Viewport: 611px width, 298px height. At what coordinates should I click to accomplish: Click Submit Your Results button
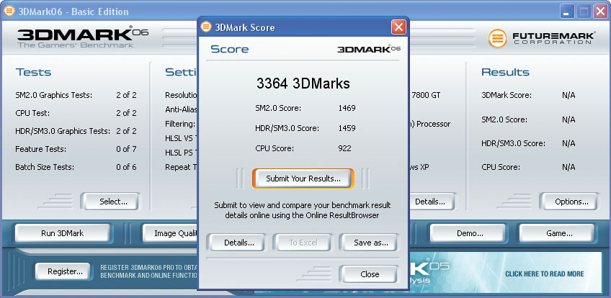[x=303, y=179]
